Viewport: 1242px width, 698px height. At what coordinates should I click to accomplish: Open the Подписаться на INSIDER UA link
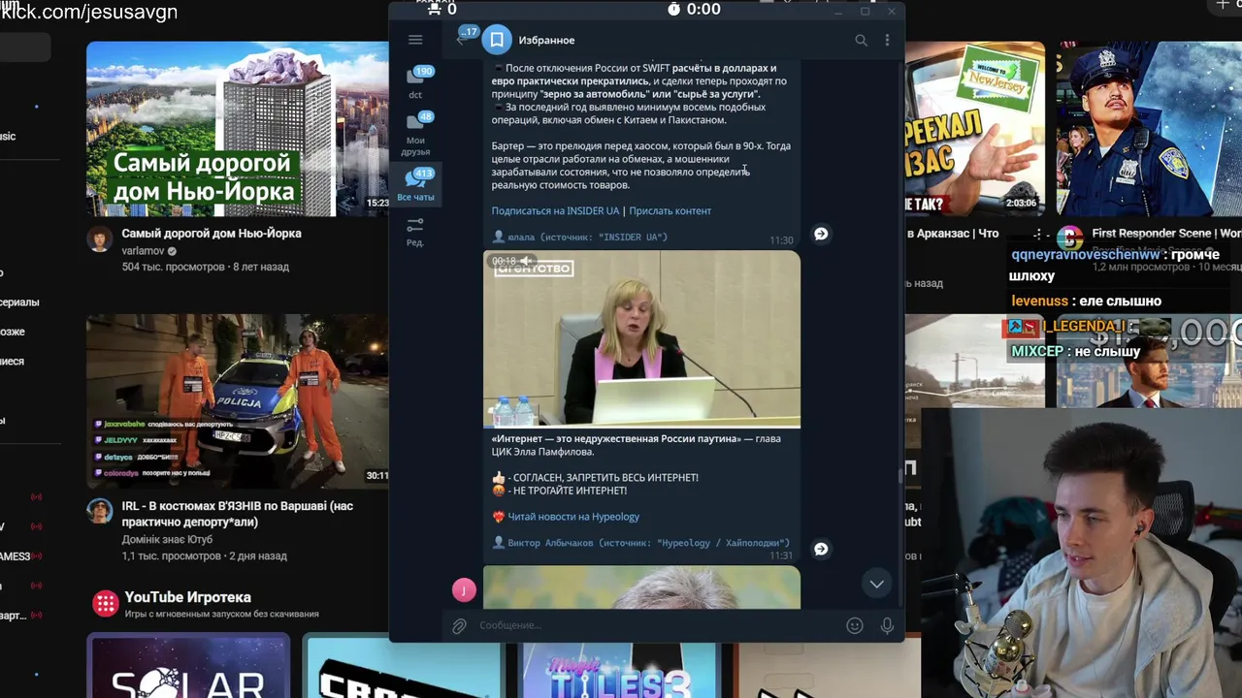point(555,210)
